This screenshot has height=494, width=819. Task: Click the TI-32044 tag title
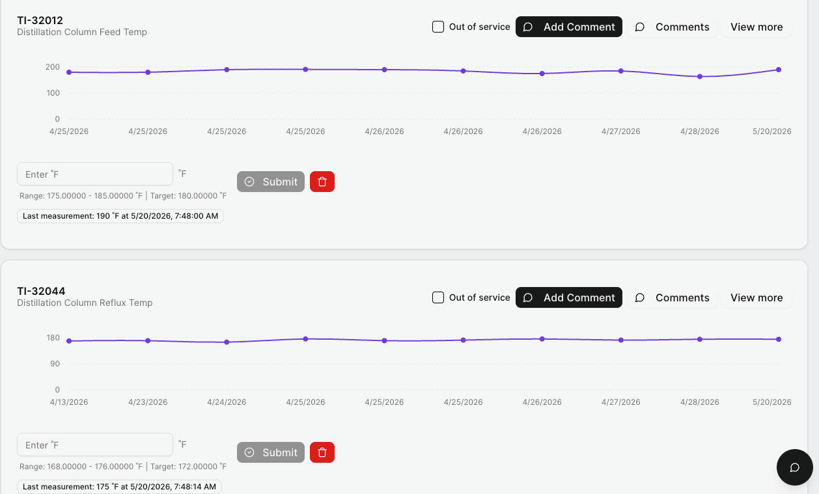coord(41,291)
